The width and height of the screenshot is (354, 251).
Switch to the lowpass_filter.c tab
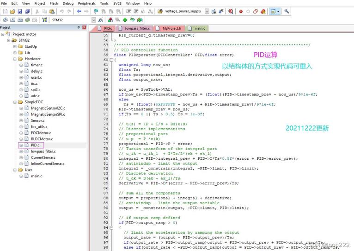coord(134,28)
